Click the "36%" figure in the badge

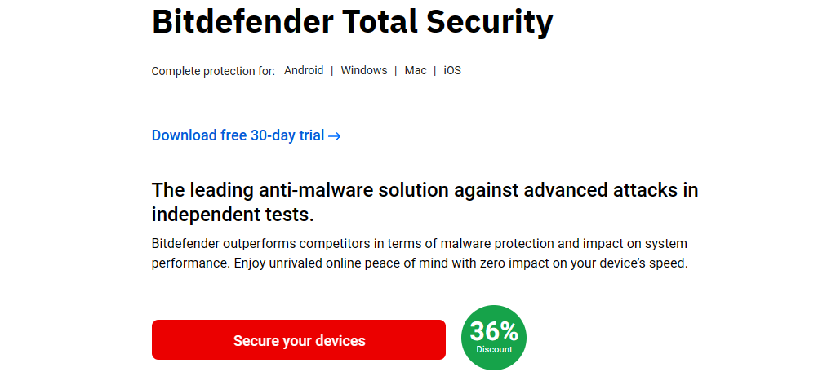[x=494, y=331]
